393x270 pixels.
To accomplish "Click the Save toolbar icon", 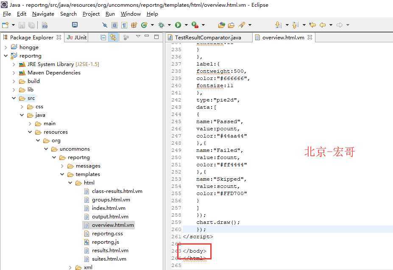I will [22, 25].
